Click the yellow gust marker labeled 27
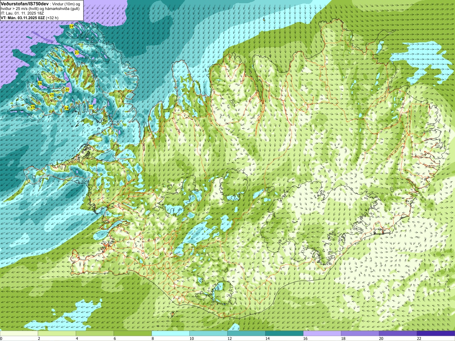This screenshot has height=341, width=455. [x=77, y=53]
